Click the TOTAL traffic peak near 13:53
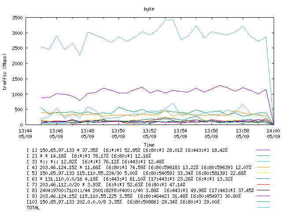 click(x=169, y=20)
